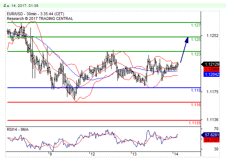Screen dimensions: 226x162
Task: Click the RSI axis level 30
Action: [216, 149]
